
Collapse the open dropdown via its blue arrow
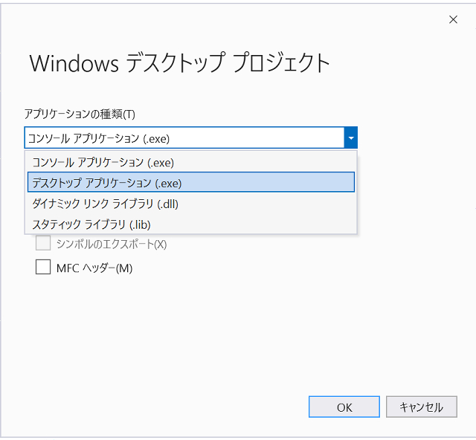350,137
